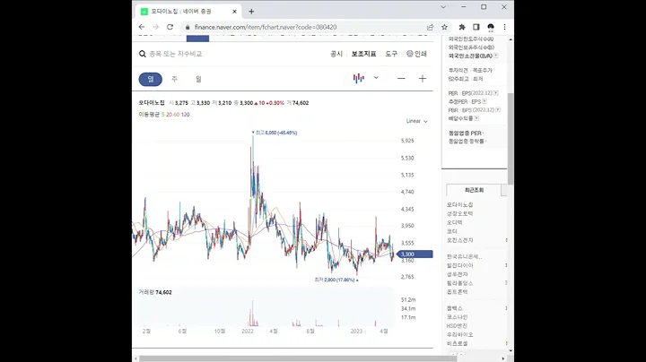This screenshot has width=646, height=362.
Task: Zoom in the chart with plus icon
Action: click(x=423, y=79)
